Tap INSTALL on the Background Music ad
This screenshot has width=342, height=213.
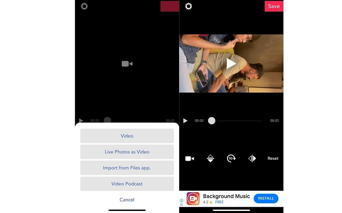[x=265, y=199]
